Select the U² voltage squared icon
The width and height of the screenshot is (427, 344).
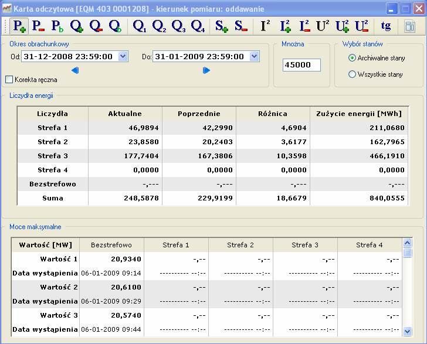(323, 26)
